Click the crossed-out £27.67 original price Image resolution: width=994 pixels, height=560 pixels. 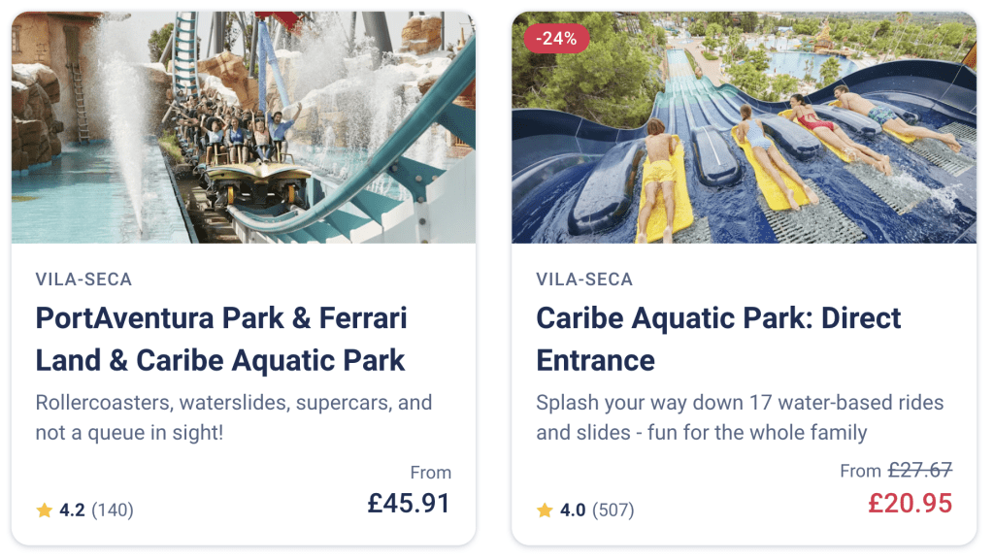pyautogui.click(x=917, y=470)
